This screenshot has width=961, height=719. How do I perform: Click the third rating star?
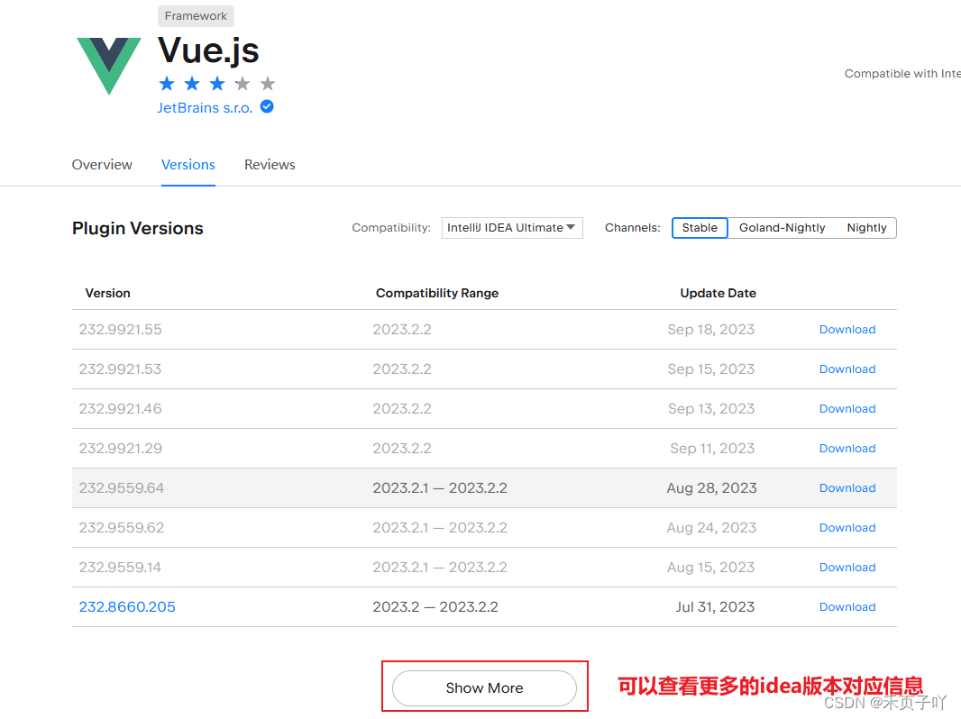click(x=217, y=83)
